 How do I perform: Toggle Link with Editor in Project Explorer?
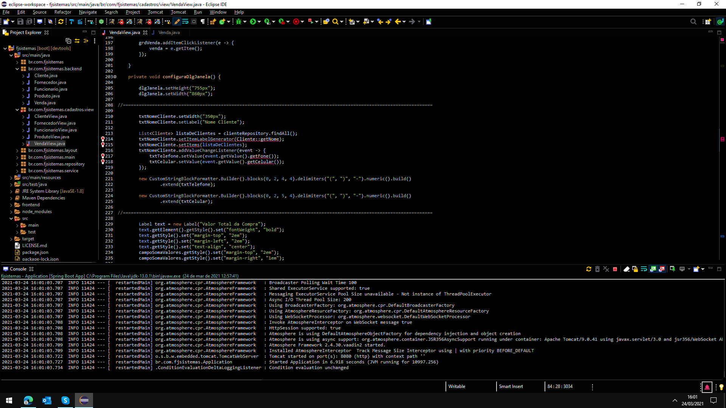[77, 41]
